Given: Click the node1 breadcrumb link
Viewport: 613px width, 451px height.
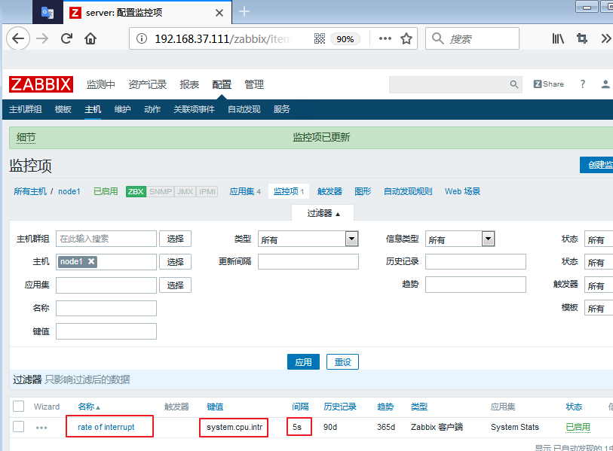Looking at the screenshot, I should pos(69,191).
